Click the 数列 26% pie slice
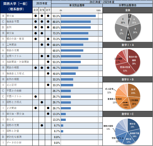 (133, 91)
